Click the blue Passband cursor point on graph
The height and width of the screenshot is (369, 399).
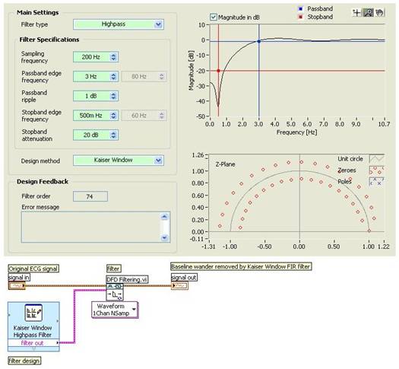(x=259, y=41)
